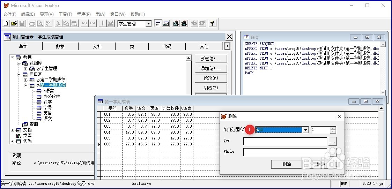The height and width of the screenshot is (189, 392).
Task: Select the c语言 field in the tree
Action: tap(49, 91)
